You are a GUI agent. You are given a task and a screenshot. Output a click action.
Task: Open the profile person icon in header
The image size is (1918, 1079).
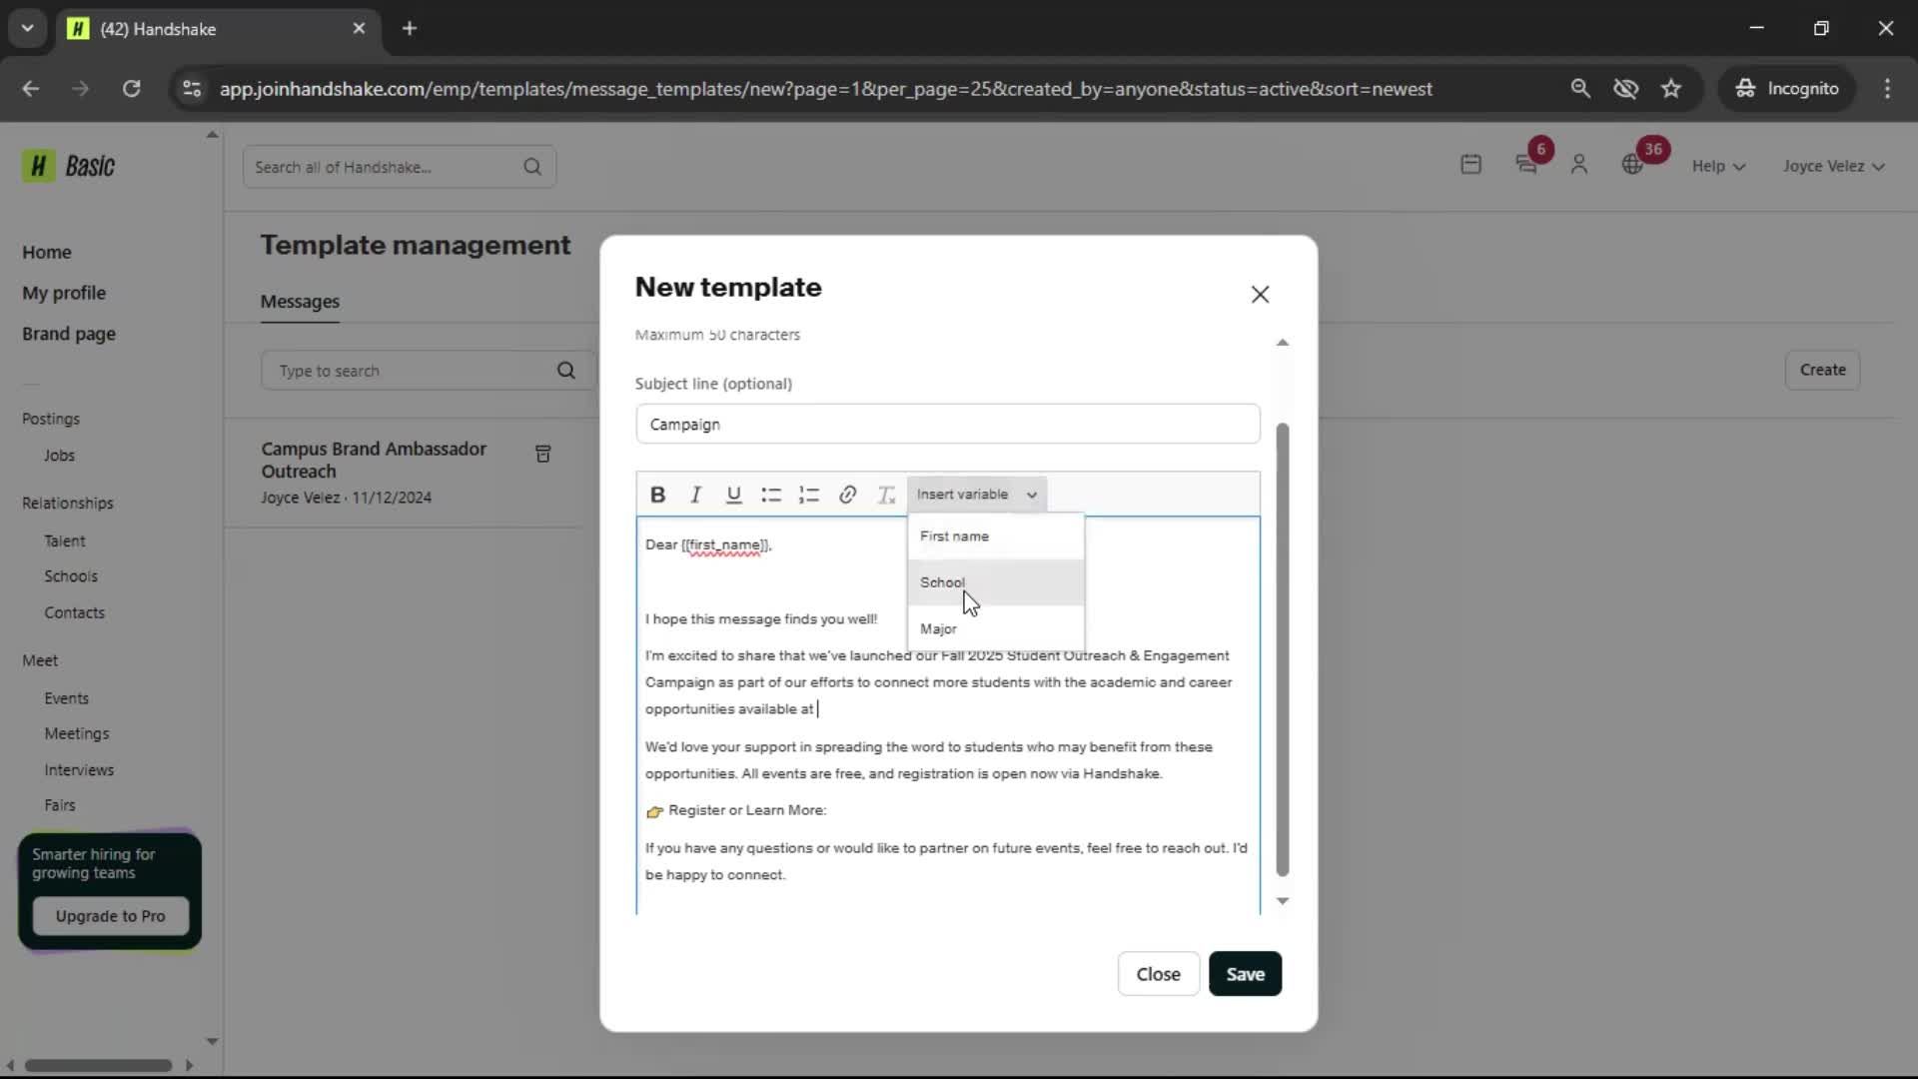coord(1578,165)
